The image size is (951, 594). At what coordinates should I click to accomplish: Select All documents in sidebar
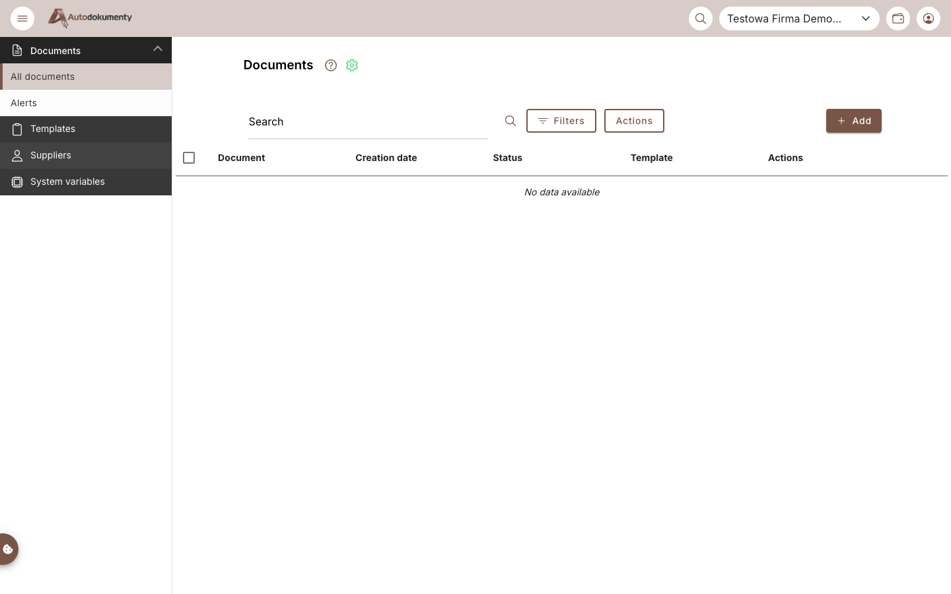[86, 77]
